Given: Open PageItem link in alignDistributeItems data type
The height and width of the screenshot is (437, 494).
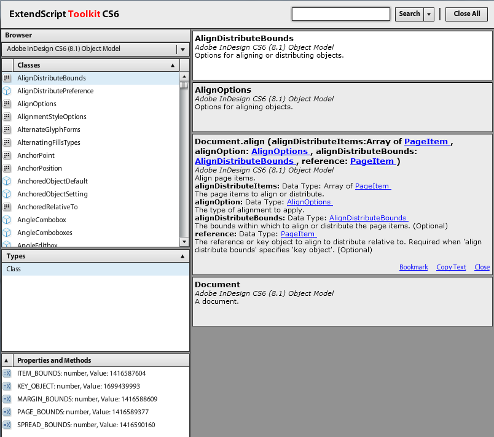Looking at the screenshot, I should click(x=373, y=186).
